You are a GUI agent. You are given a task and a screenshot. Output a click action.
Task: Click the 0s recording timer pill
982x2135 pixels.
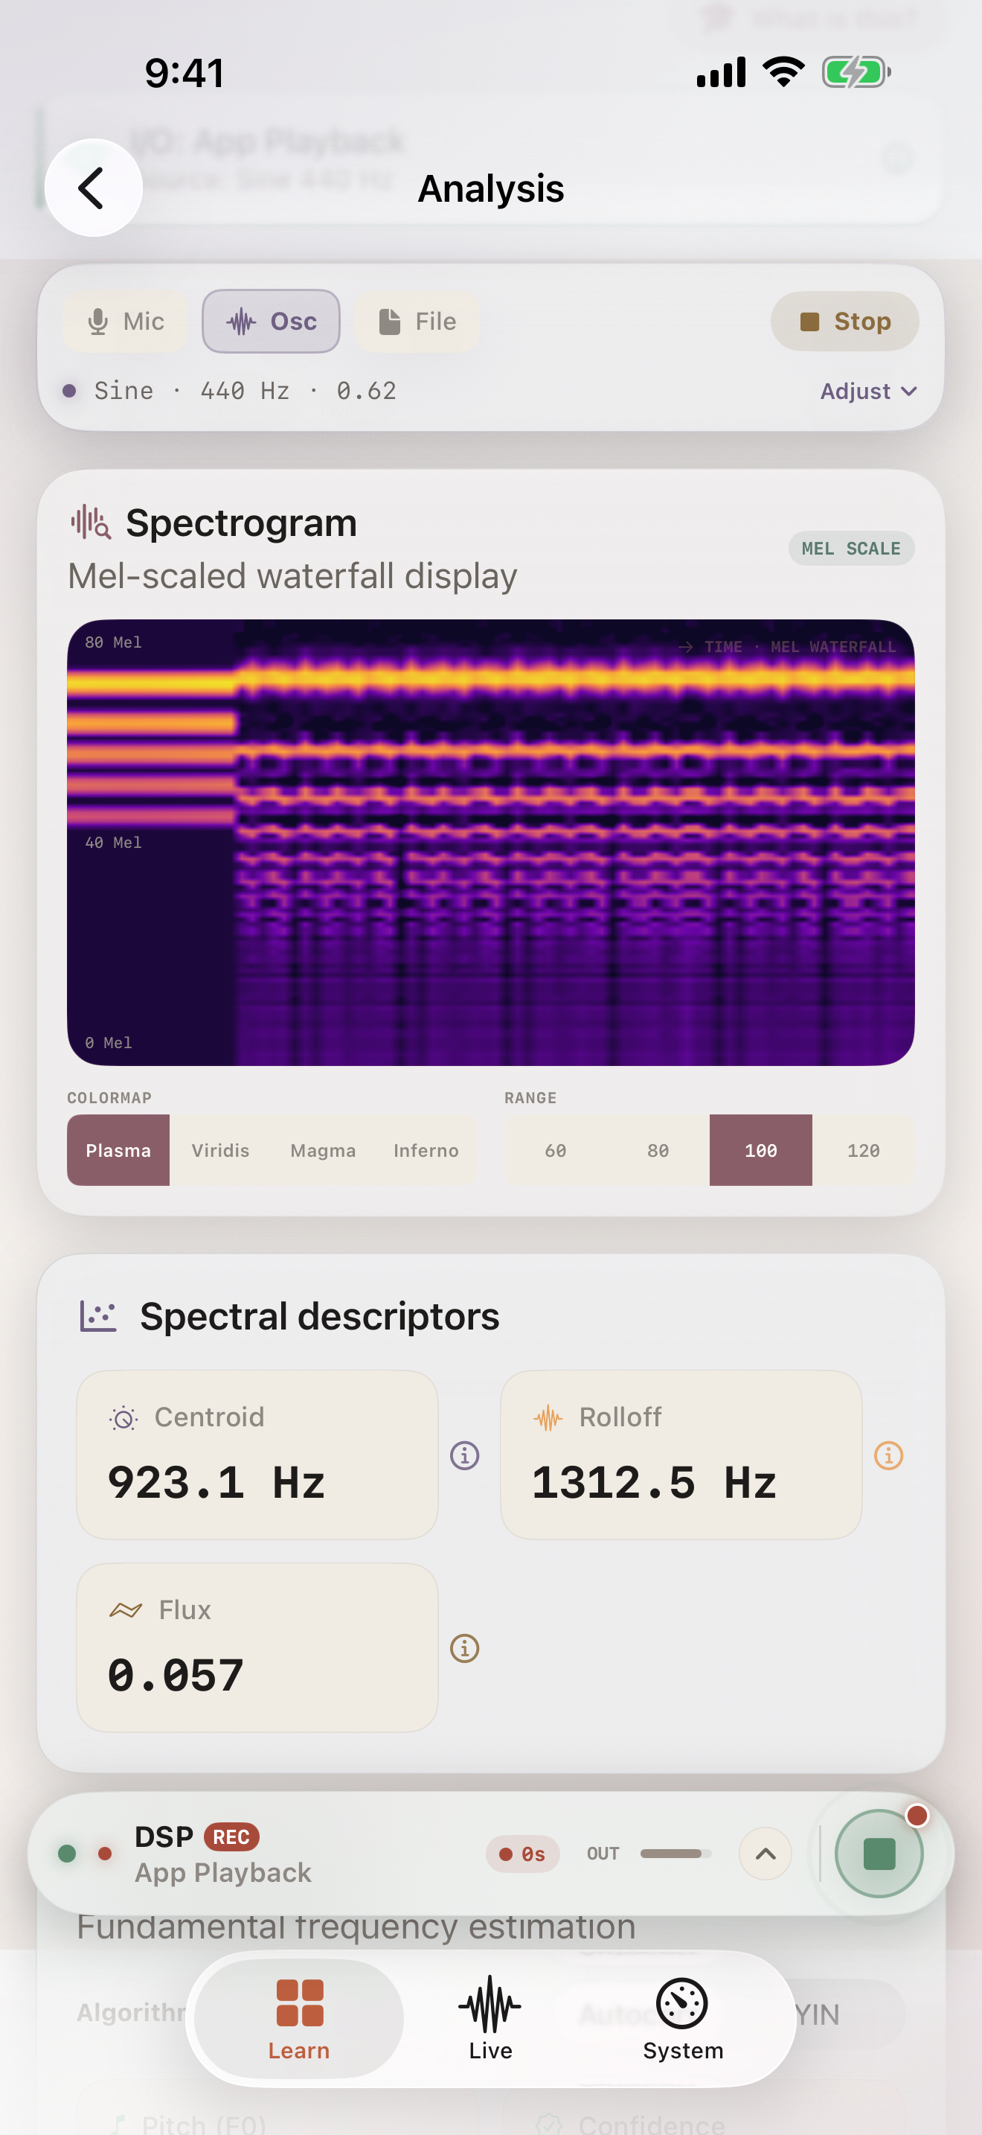click(x=522, y=1854)
